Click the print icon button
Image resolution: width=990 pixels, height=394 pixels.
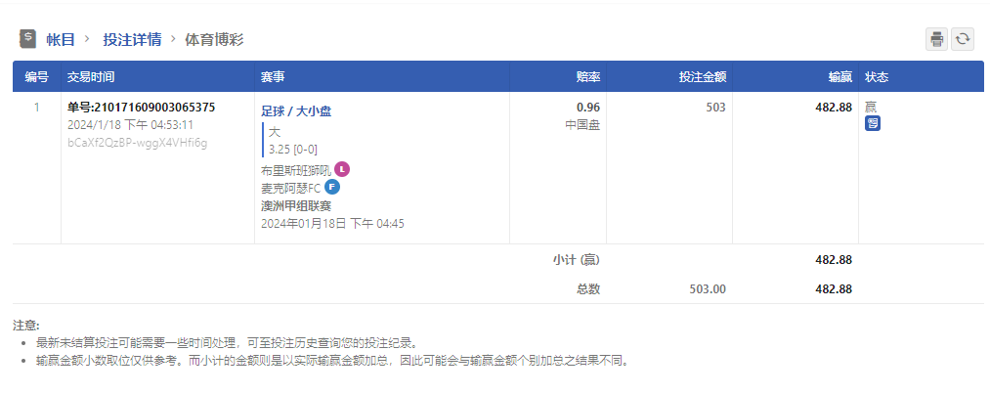point(937,39)
